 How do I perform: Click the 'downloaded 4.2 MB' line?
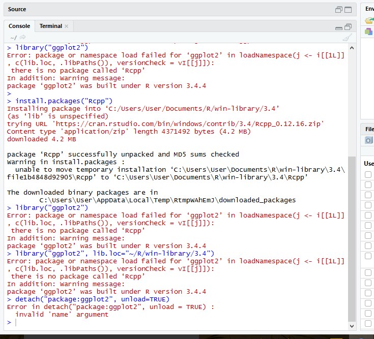(42, 139)
